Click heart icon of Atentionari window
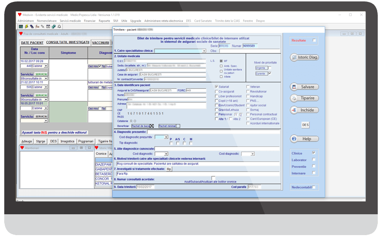 point(22,147)
